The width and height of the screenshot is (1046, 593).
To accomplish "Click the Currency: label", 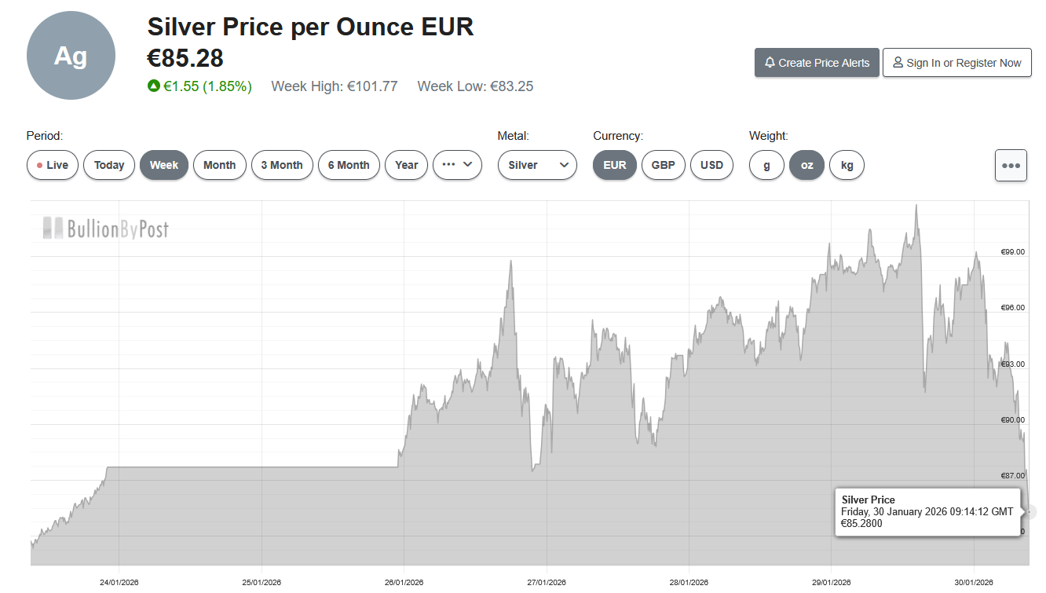I will tap(618, 136).
